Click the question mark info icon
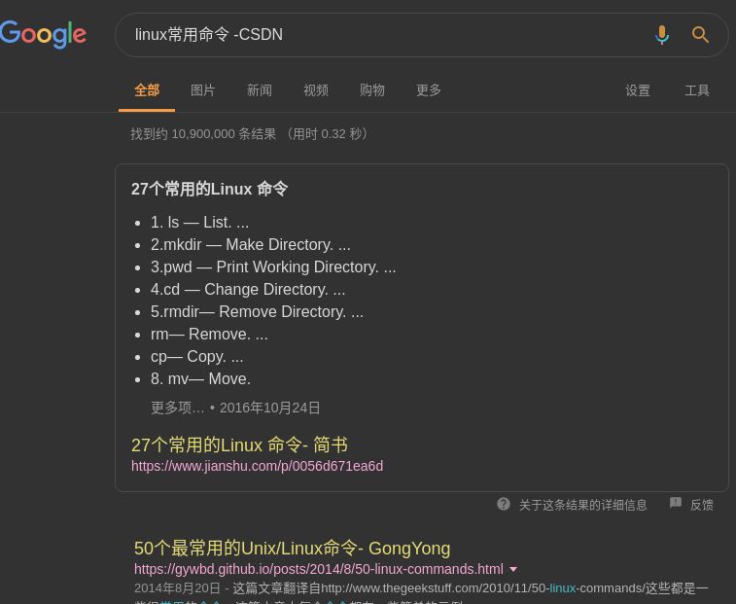The height and width of the screenshot is (604, 736). coord(504,504)
